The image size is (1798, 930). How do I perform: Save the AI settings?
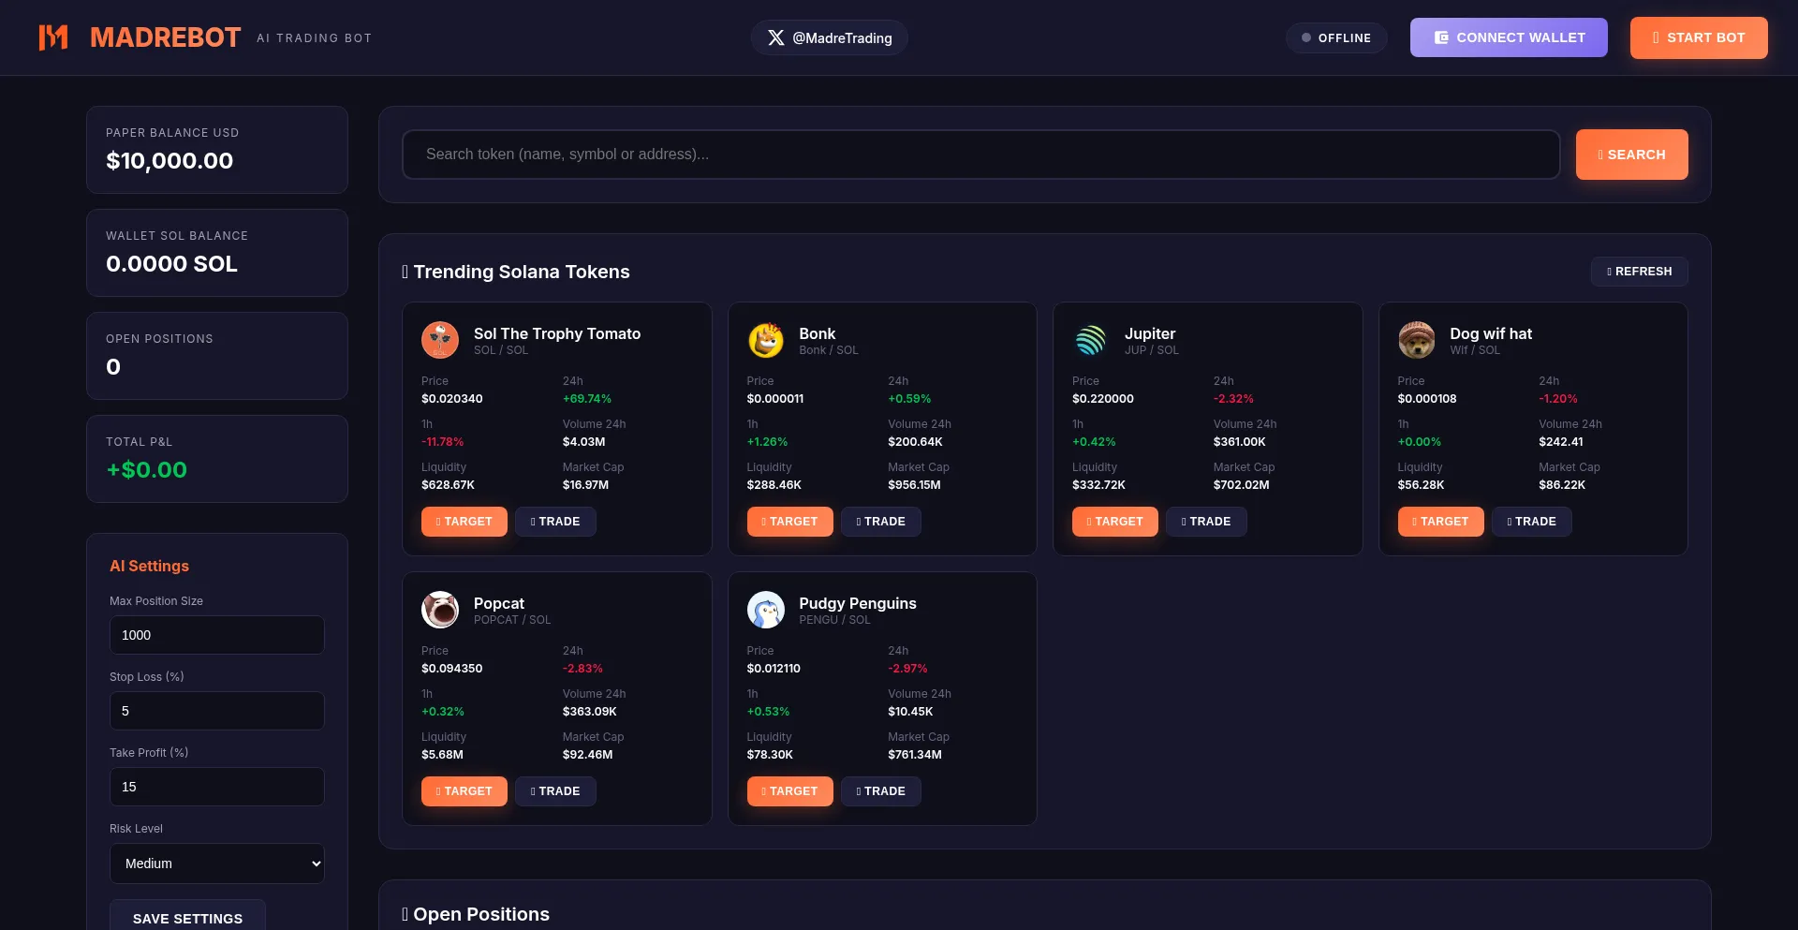coord(187,917)
